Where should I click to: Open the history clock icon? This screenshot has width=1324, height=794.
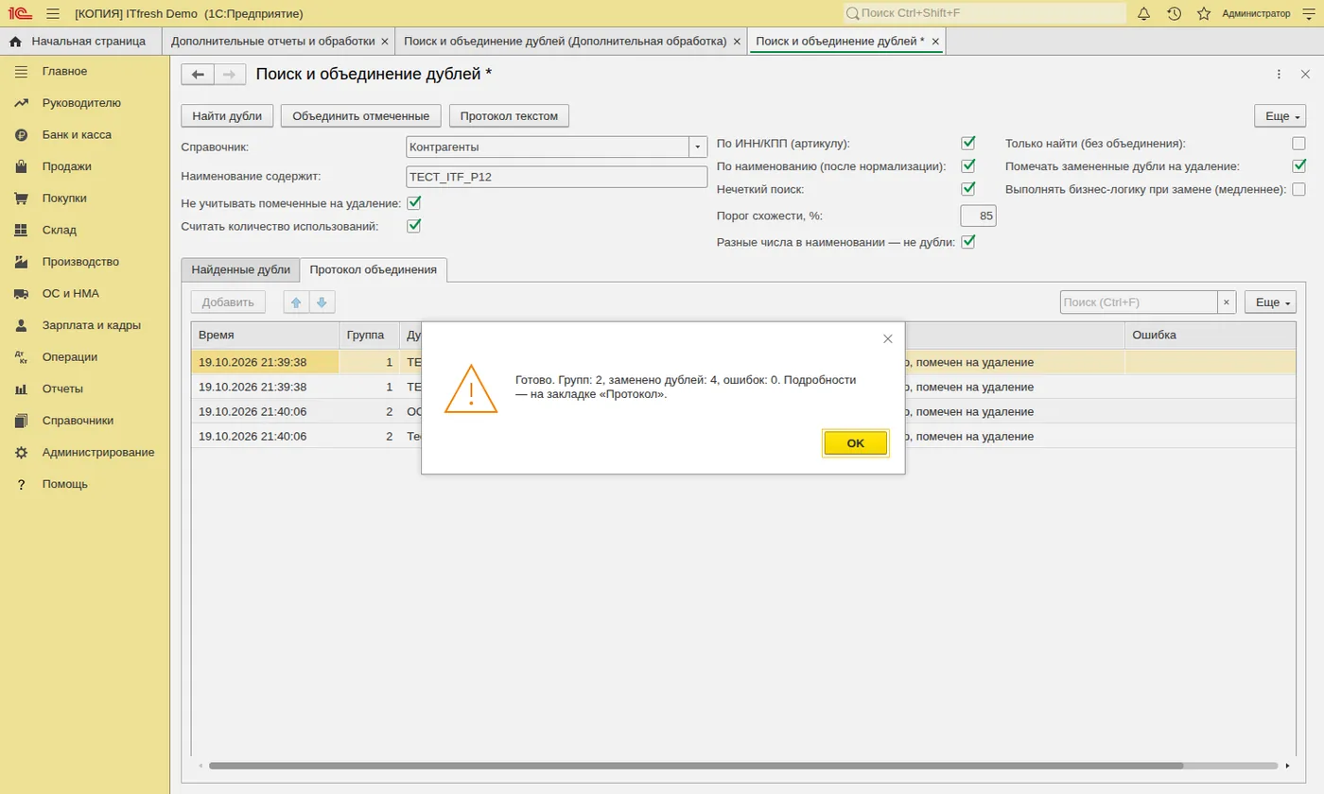click(1174, 13)
